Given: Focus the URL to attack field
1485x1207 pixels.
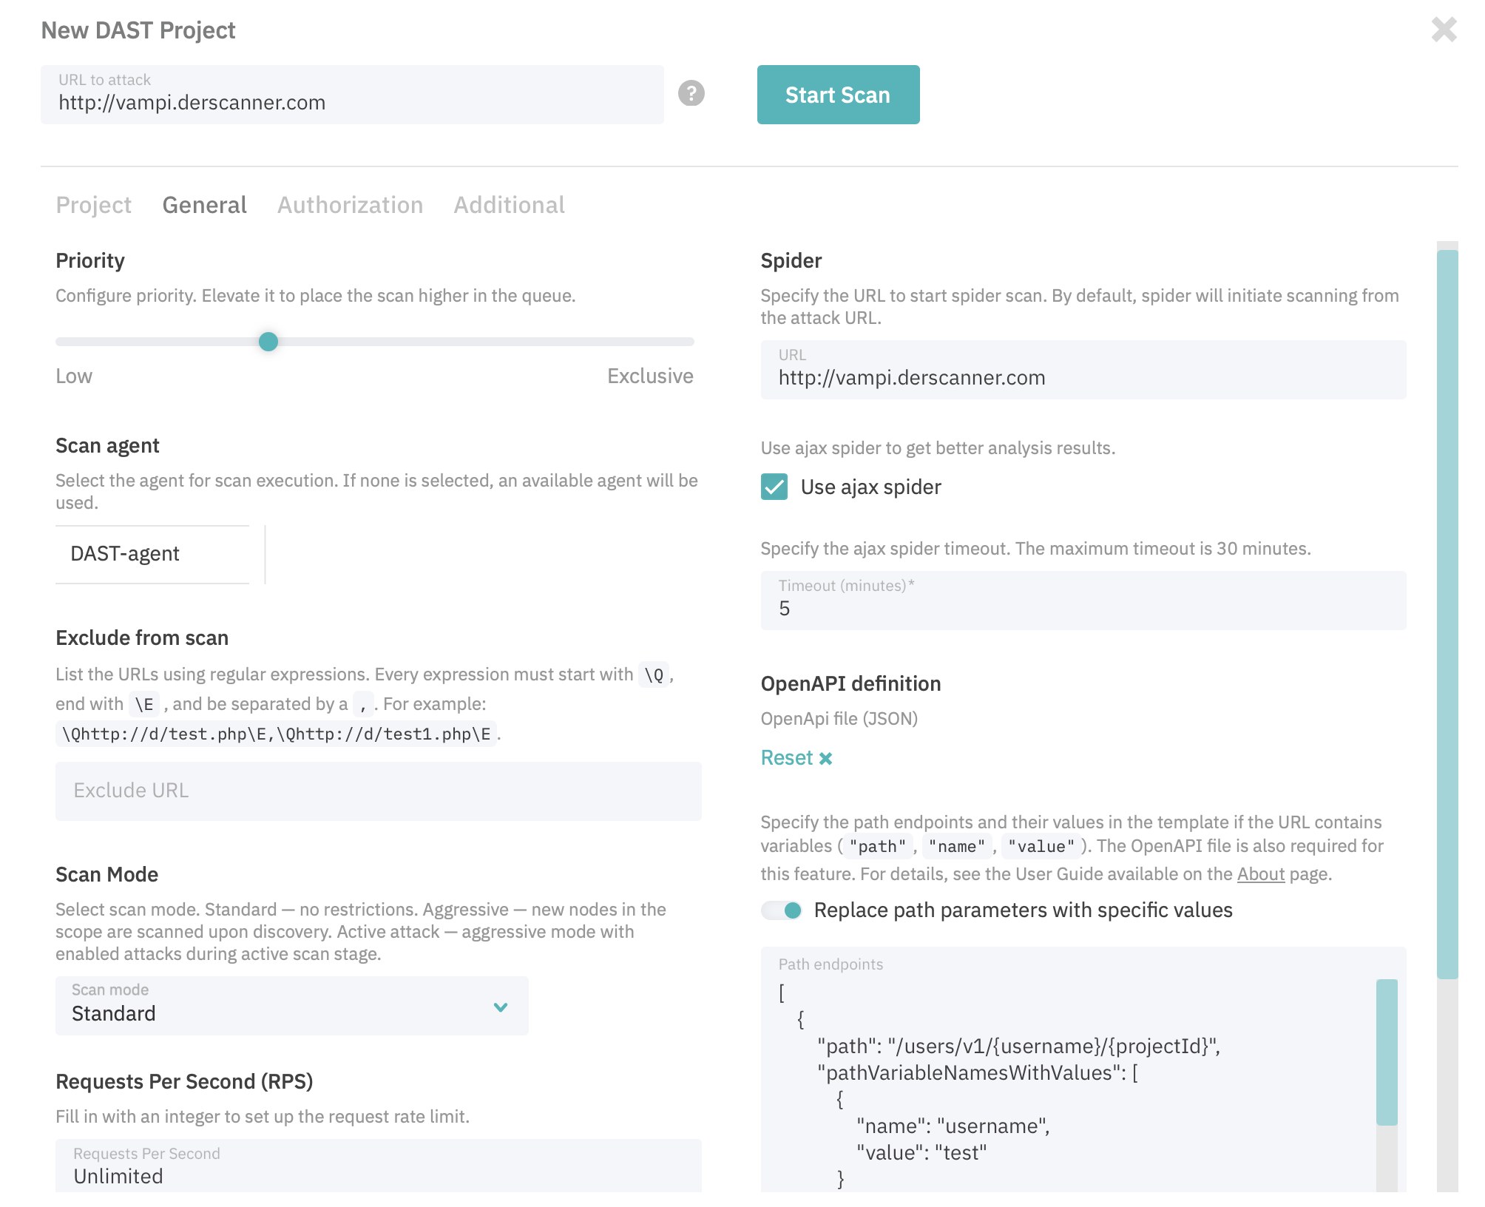Looking at the screenshot, I should [352, 95].
